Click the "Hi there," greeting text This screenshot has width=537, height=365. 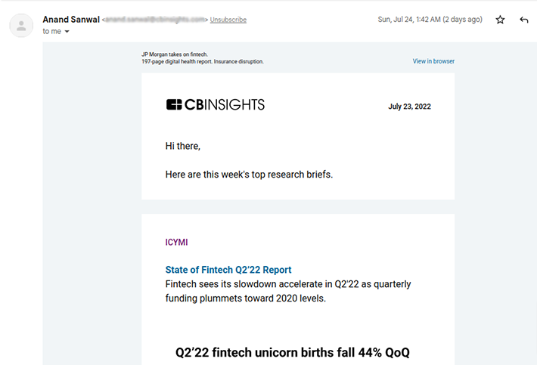[x=182, y=146]
